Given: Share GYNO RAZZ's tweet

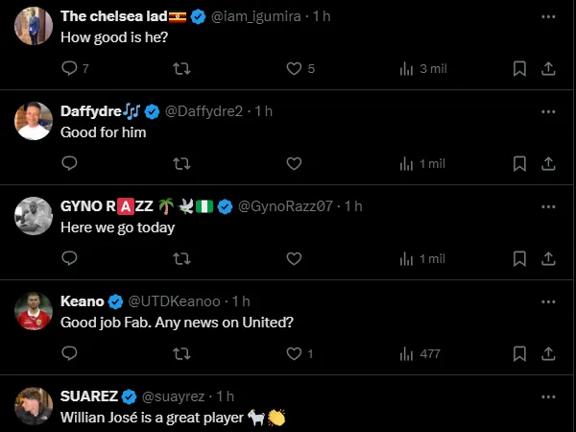Looking at the screenshot, I should click(548, 258).
